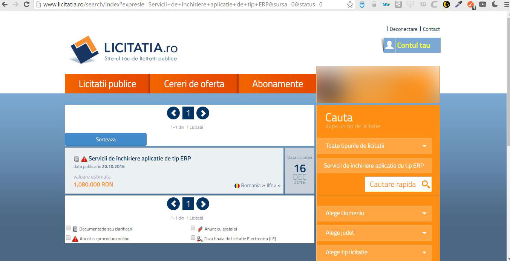Click the red warning icon beside listing title
This screenshot has width=510, height=261.
(84, 159)
